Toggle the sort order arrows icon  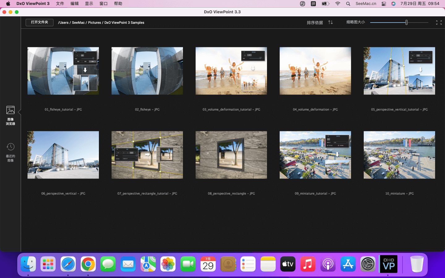point(330,22)
